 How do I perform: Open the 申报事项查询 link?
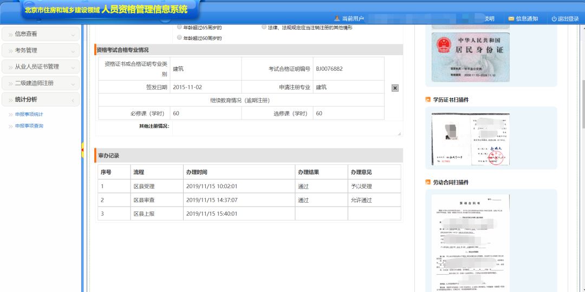pyautogui.click(x=29, y=126)
